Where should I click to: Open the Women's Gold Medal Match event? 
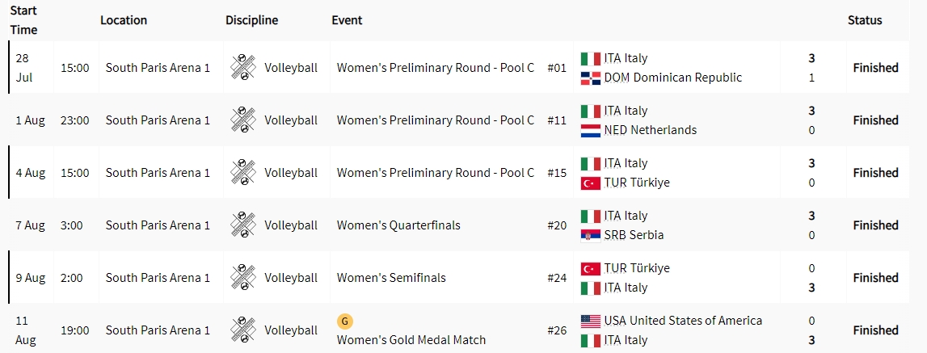click(x=411, y=340)
